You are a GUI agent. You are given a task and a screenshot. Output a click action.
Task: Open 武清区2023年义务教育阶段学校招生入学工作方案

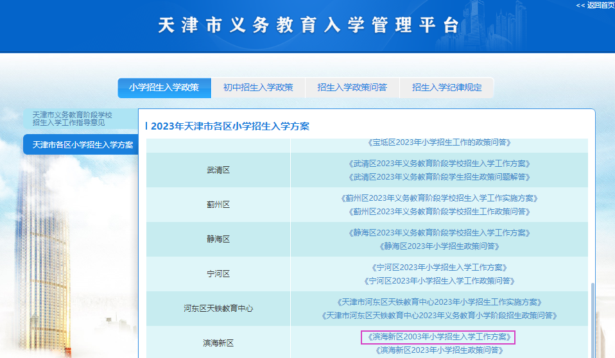(439, 164)
